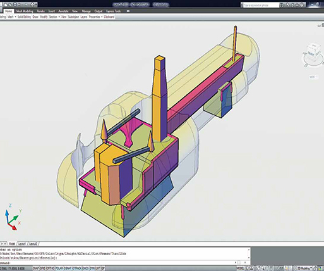Click the Open file icon in quick access toolbar
The width and height of the screenshot is (324, 271).
click(x=10, y=4)
